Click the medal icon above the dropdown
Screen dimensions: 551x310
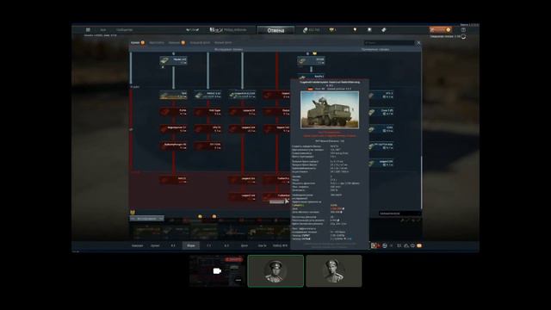pyautogui.click(x=133, y=213)
